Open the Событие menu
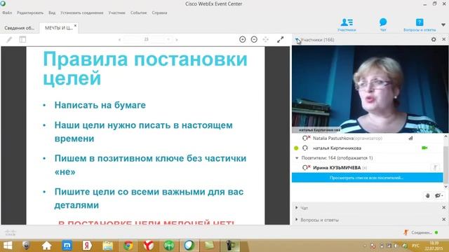The image size is (449, 252). click(x=139, y=13)
